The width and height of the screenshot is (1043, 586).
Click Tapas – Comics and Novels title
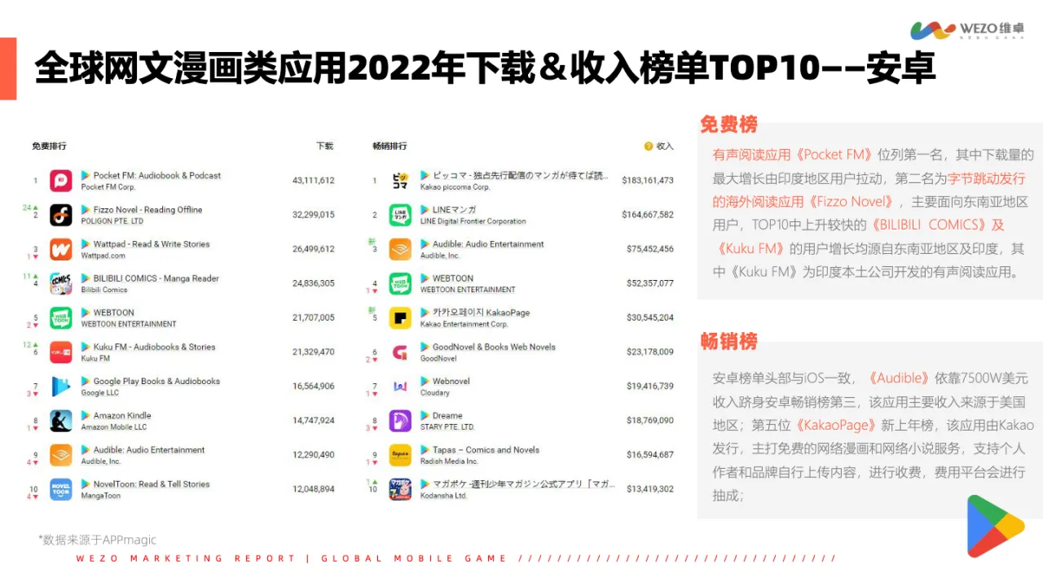pyautogui.click(x=486, y=449)
